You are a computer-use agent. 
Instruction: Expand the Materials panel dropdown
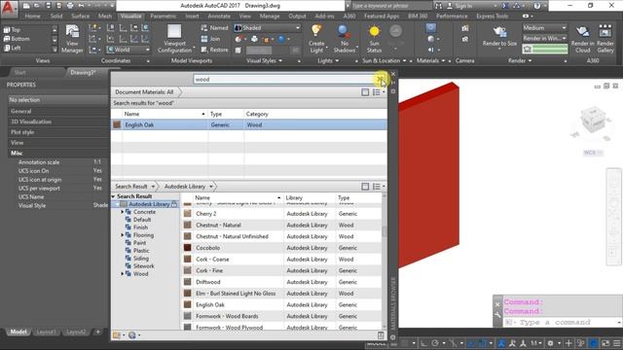(x=444, y=60)
